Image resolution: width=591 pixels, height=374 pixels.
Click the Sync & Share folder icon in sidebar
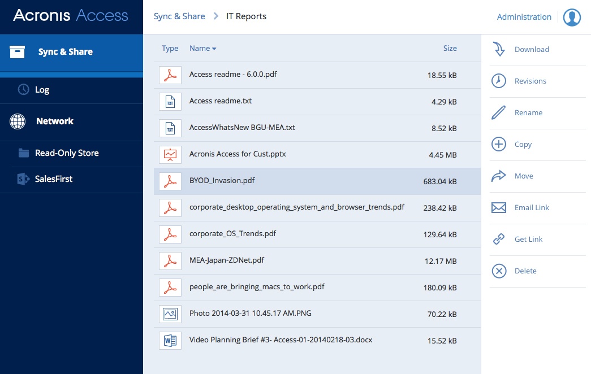(17, 51)
